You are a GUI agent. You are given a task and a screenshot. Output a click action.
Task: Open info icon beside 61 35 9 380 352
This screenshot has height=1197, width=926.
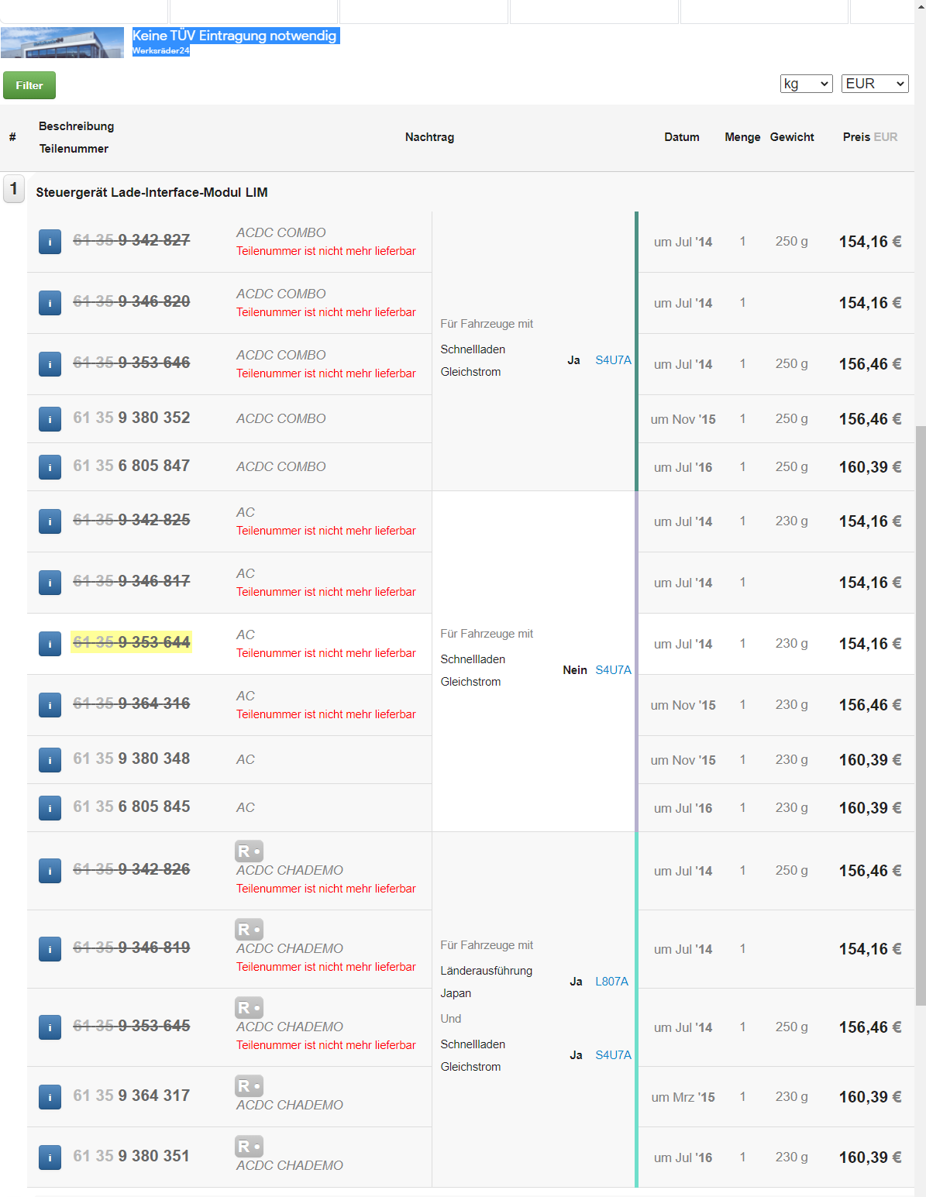pos(50,419)
